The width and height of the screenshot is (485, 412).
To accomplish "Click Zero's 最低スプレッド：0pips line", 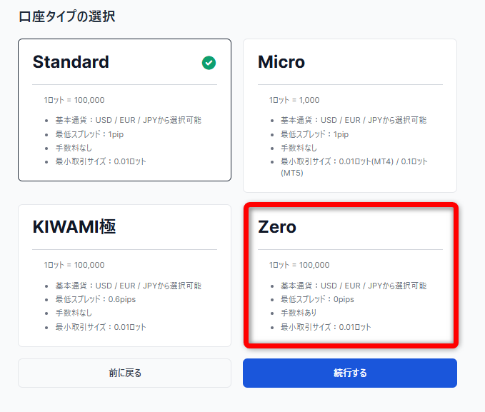I will coord(317,299).
